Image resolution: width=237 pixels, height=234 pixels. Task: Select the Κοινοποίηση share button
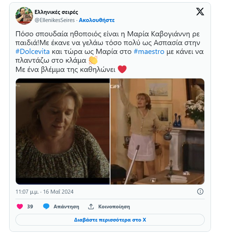click(114, 206)
